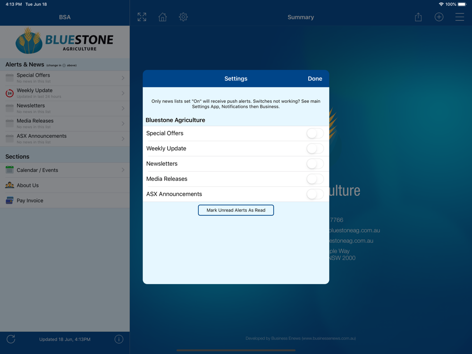
Task: Click the Bluestone Agriculture logo
Action: tap(64, 41)
